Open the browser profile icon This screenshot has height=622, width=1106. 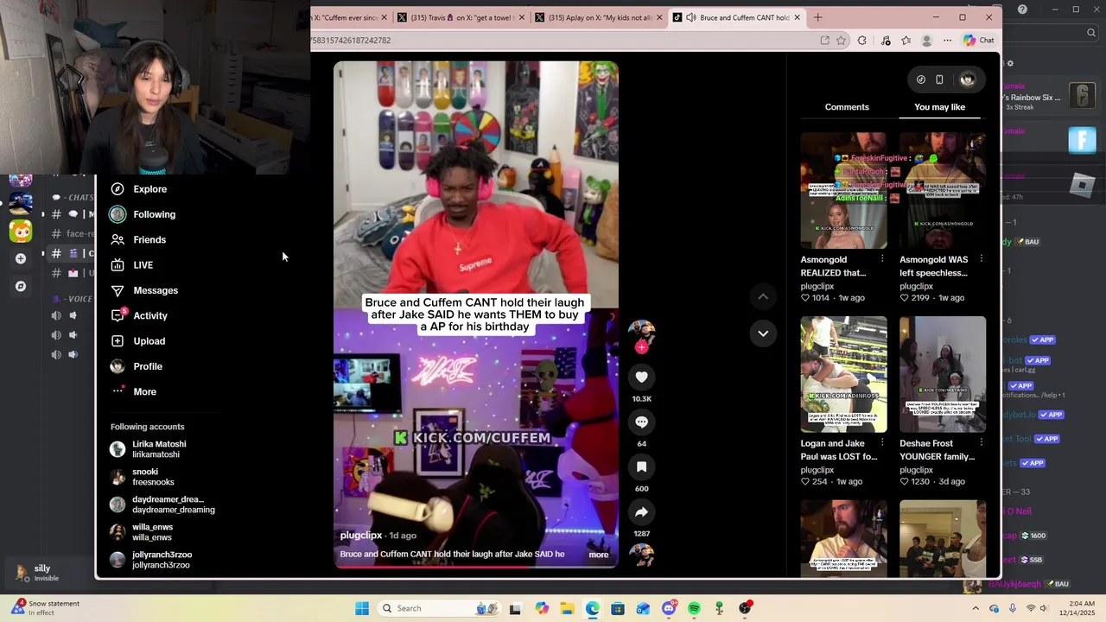tap(927, 41)
